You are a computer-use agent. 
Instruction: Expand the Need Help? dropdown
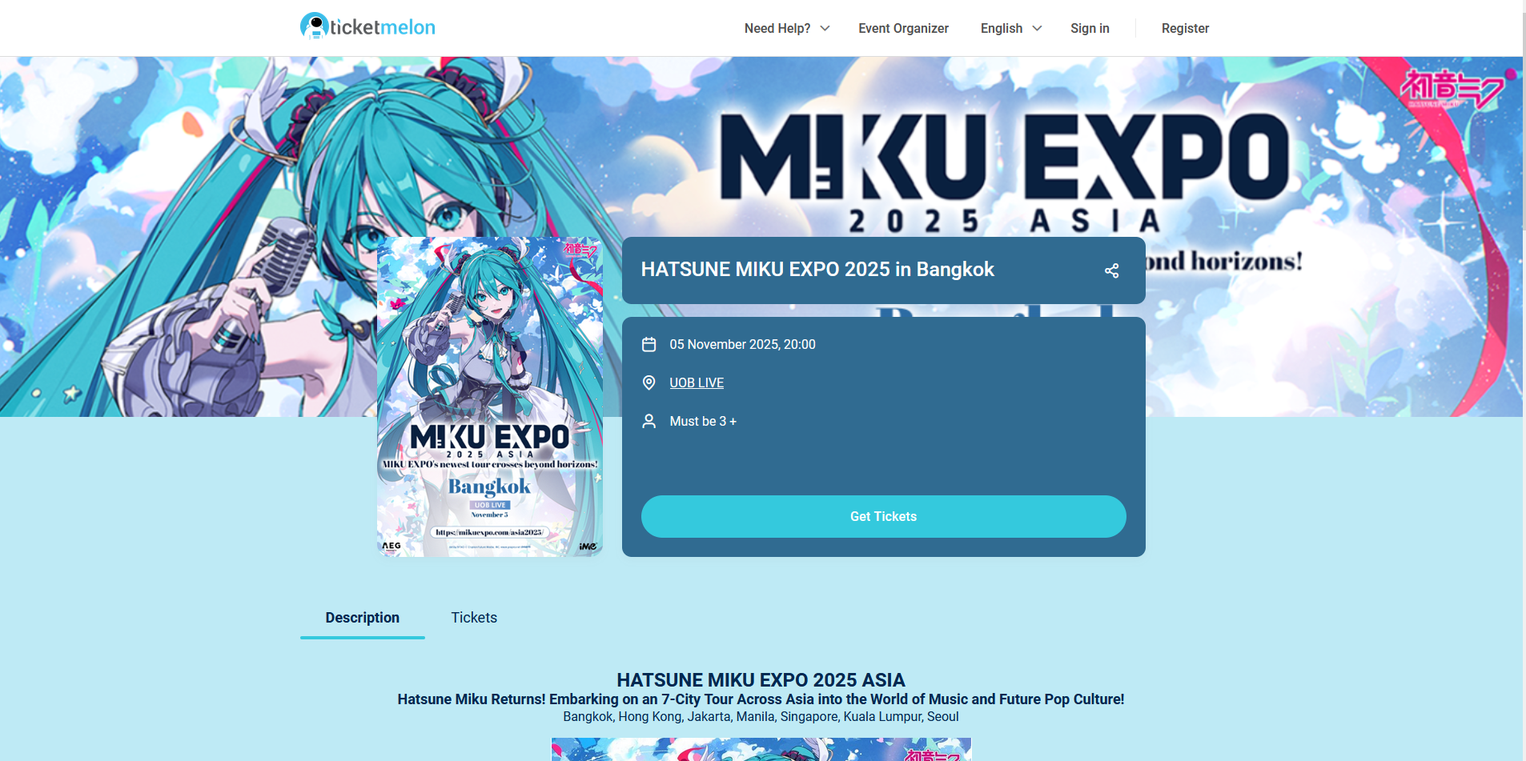coord(786,28)
